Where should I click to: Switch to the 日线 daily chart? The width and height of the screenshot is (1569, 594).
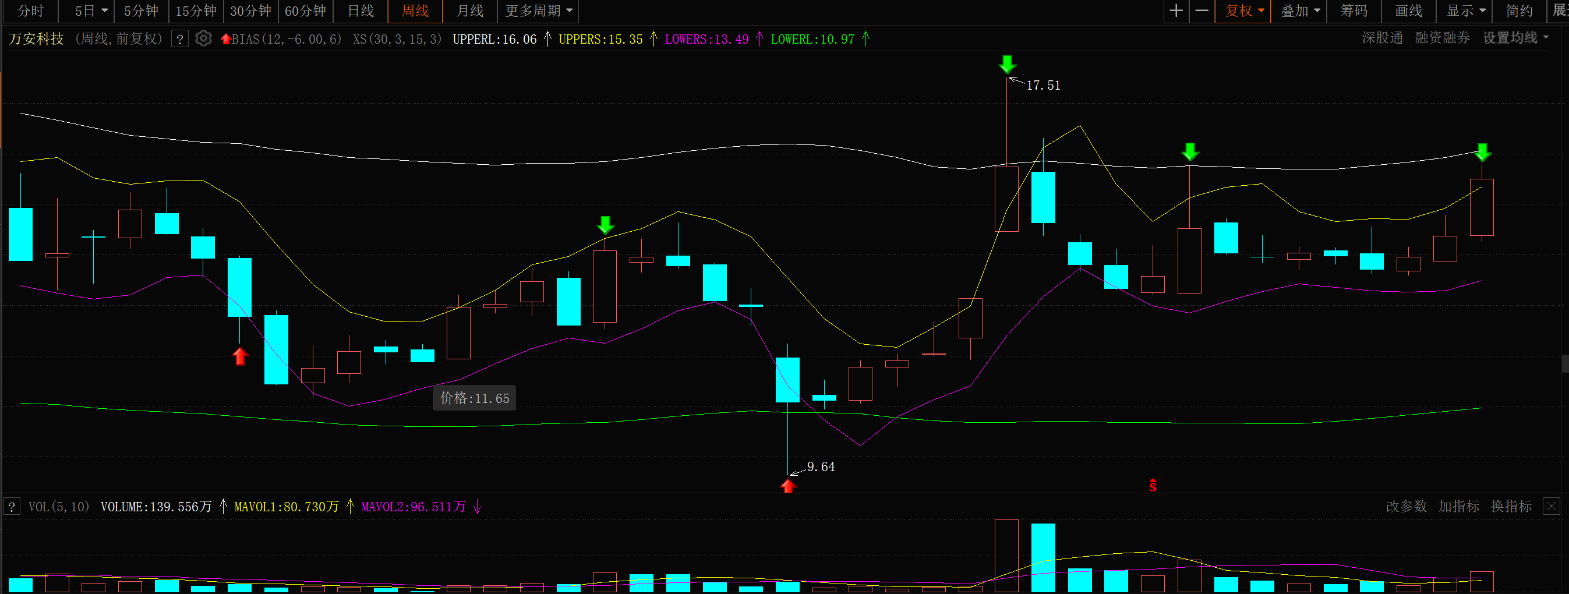pyautogui.click(x=361, y=11)
